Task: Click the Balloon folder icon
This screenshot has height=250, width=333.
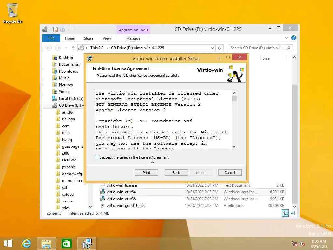Action: click(x=58, y=119)
